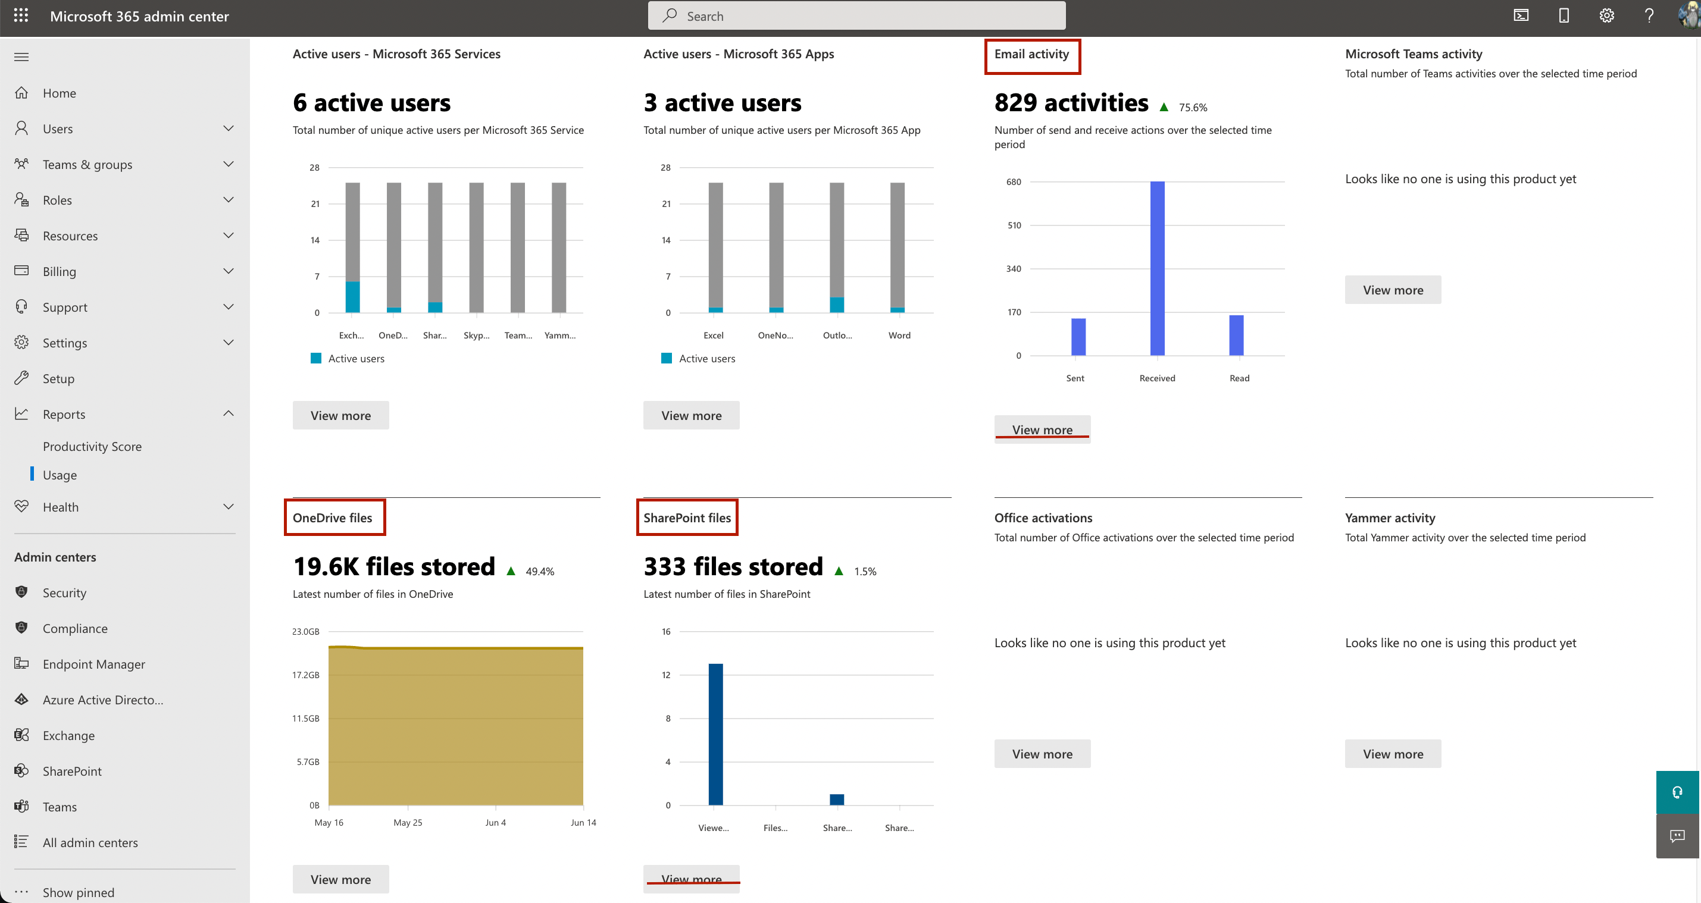Viewport: 1701px width, 903px height.
Task: Click the help question mark icon
Action: (1649, 16)
